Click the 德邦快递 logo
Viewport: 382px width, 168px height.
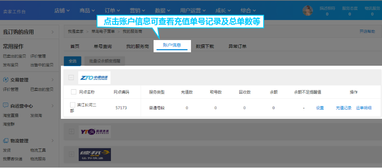point(95,155)
